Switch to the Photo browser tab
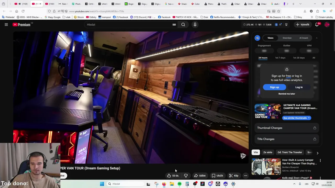The image size is (335, 188). 77,4
